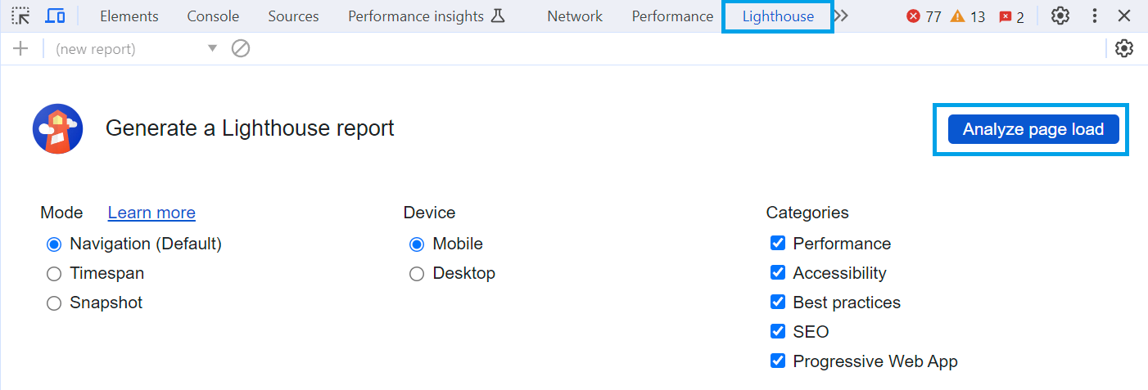Toggle the device toolbar icon
The width and height of the screenshot is (1148, 390).
(55, 16)
